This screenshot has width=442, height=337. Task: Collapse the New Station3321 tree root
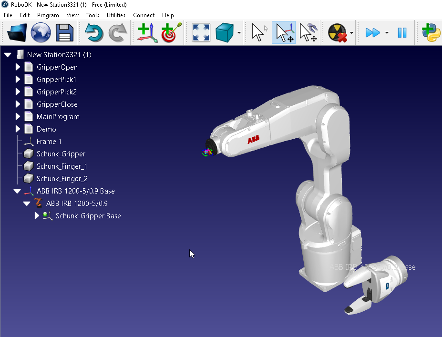(8, 55)
